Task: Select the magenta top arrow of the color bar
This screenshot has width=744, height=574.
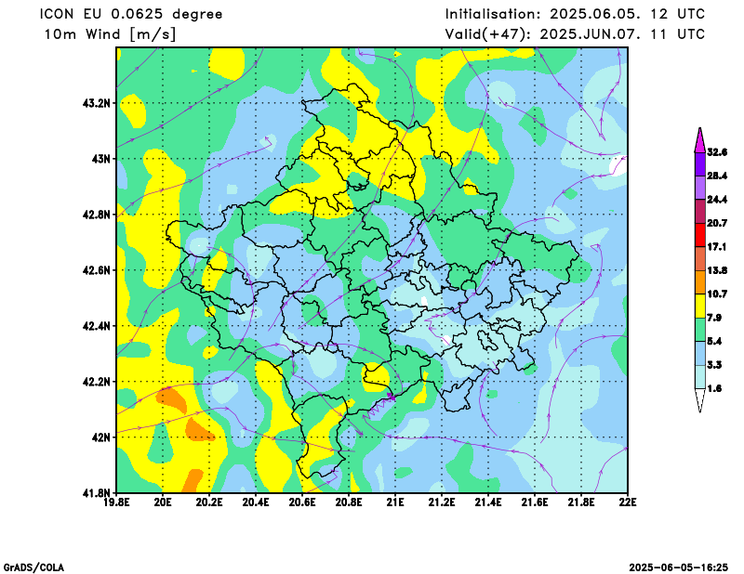Action: [700, 141]
